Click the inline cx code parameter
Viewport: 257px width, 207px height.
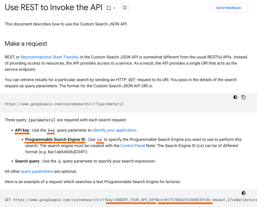[99, 139]
